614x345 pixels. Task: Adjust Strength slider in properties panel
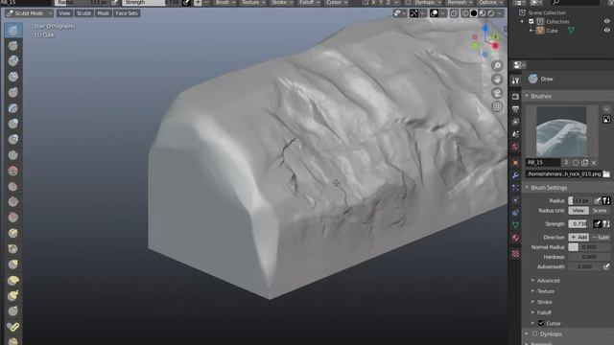tap(579, 223)
